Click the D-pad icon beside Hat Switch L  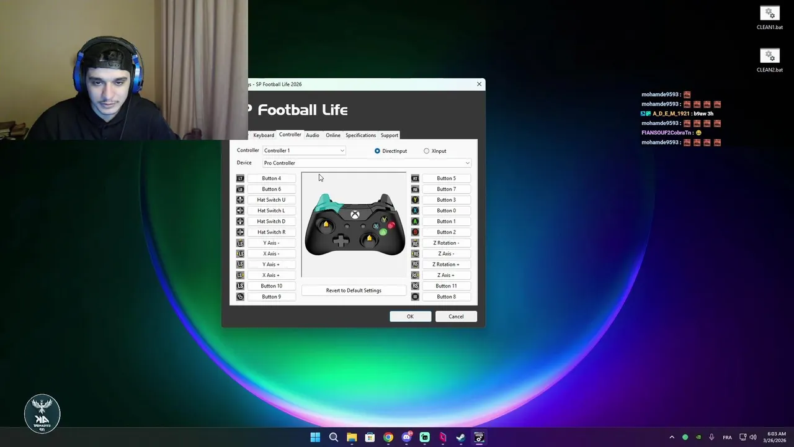240,210
